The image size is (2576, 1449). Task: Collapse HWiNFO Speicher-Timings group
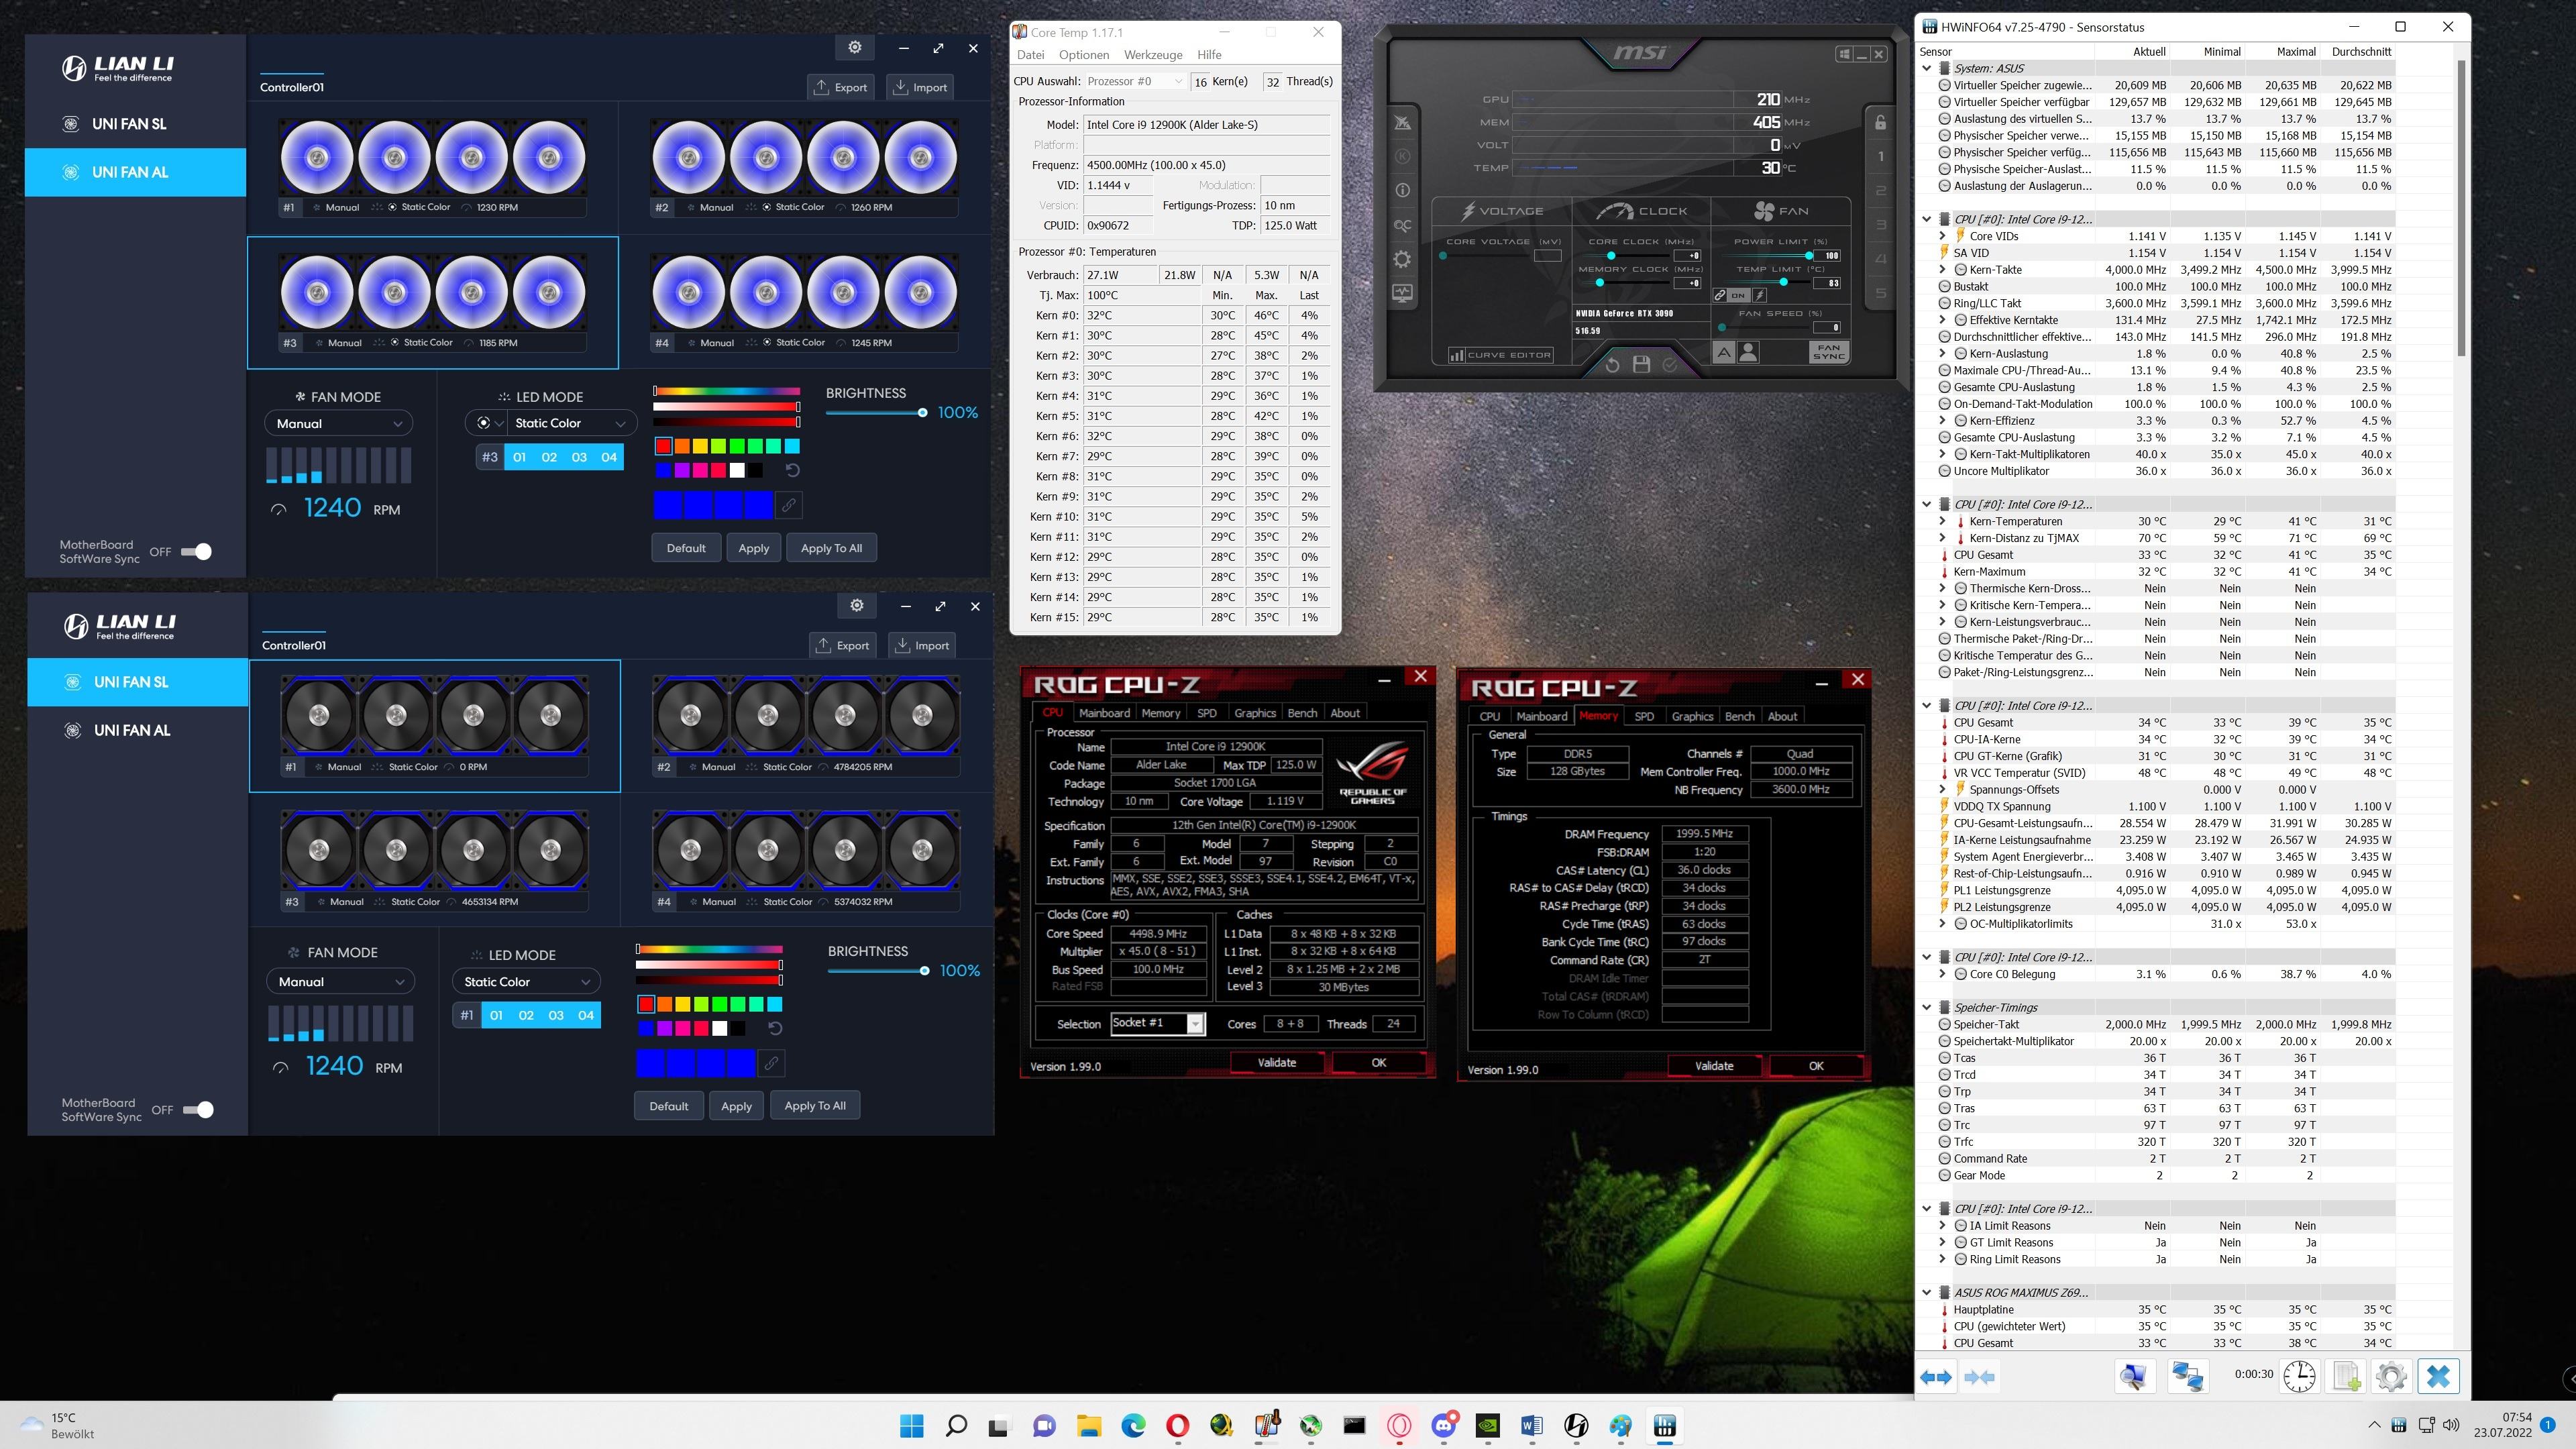tap(1927, 1007)
